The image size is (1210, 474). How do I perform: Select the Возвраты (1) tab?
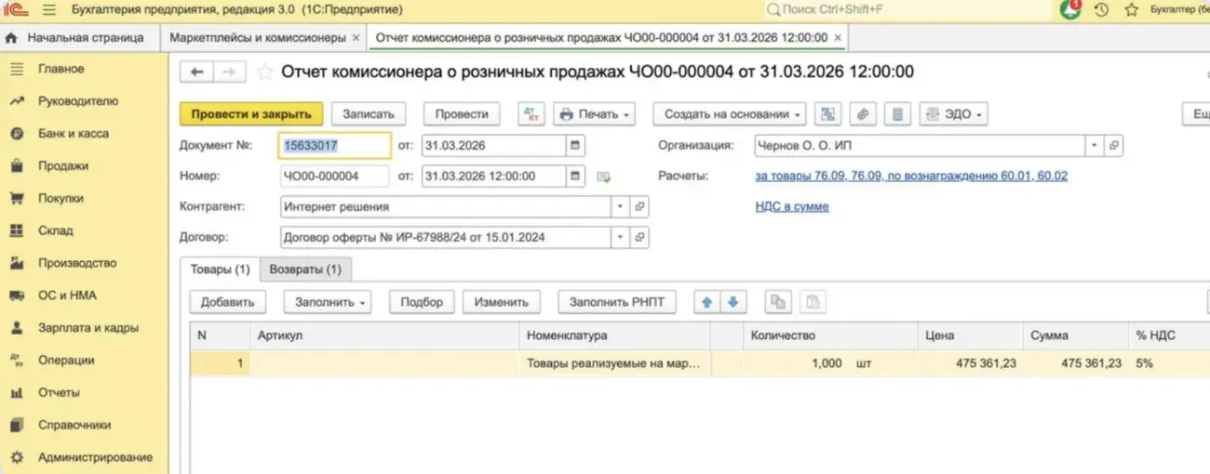coord(305,270)
